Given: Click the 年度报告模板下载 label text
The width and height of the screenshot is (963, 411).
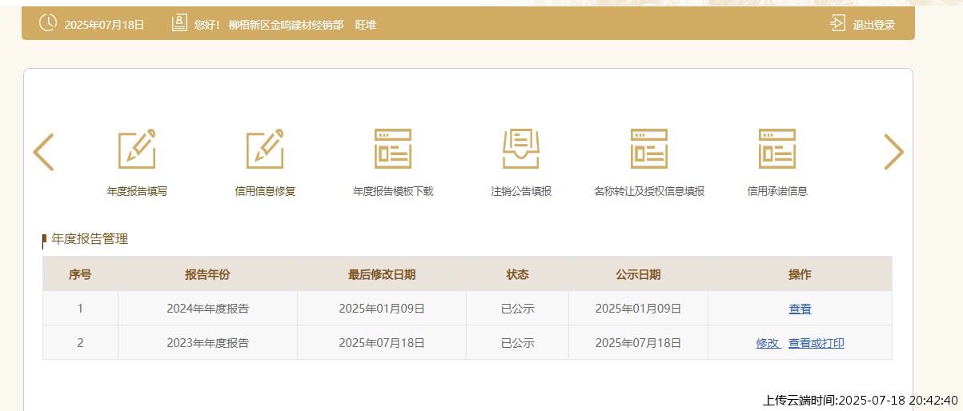Looking at the screenshot, I should tap(393, 191).
